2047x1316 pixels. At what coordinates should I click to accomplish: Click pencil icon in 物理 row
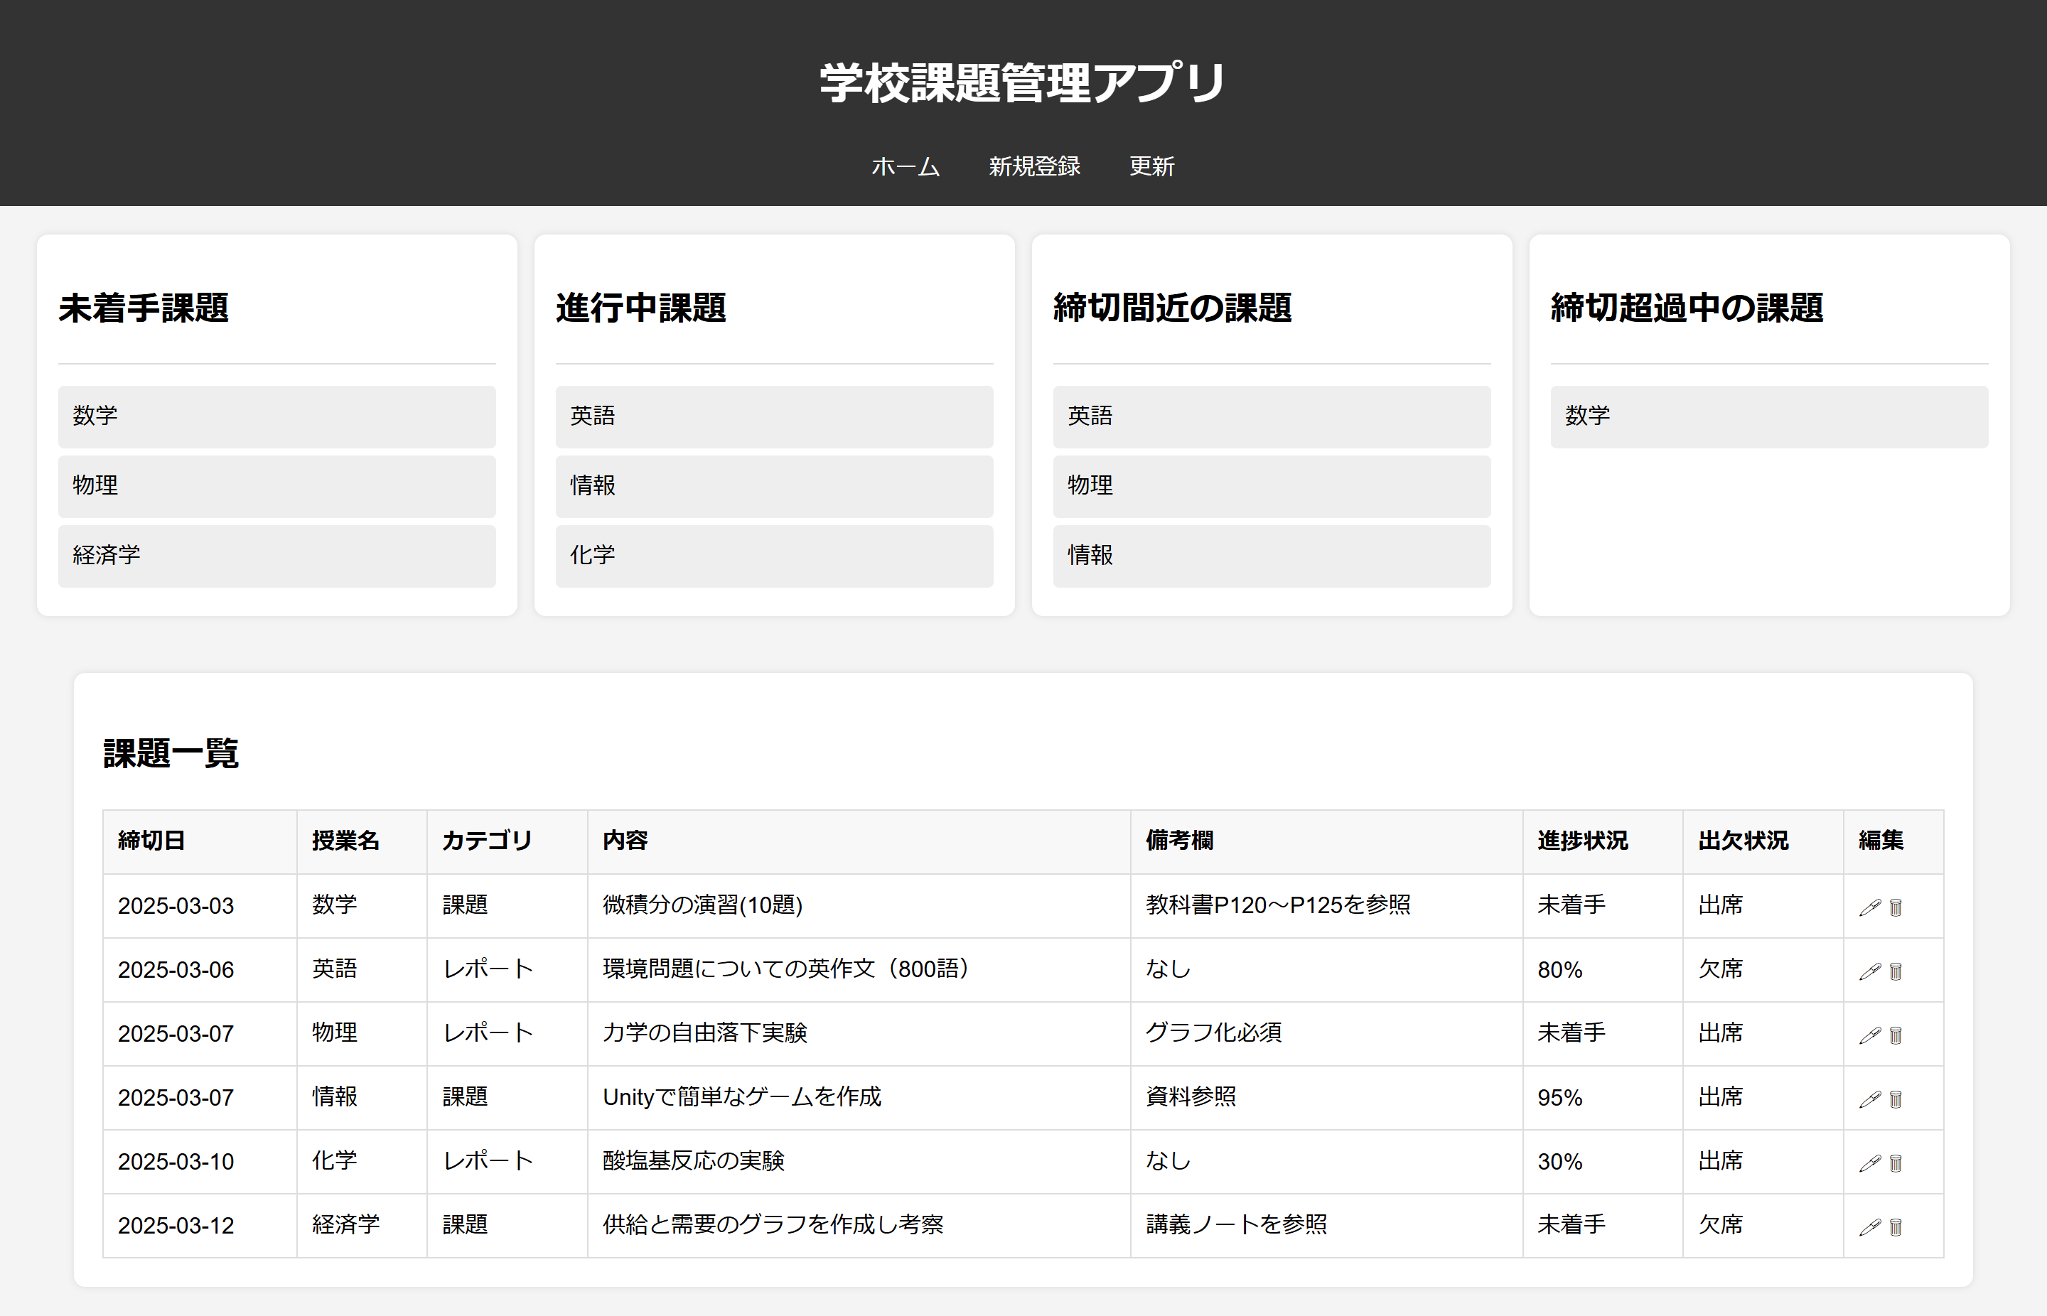[x=1869, y=1036]
